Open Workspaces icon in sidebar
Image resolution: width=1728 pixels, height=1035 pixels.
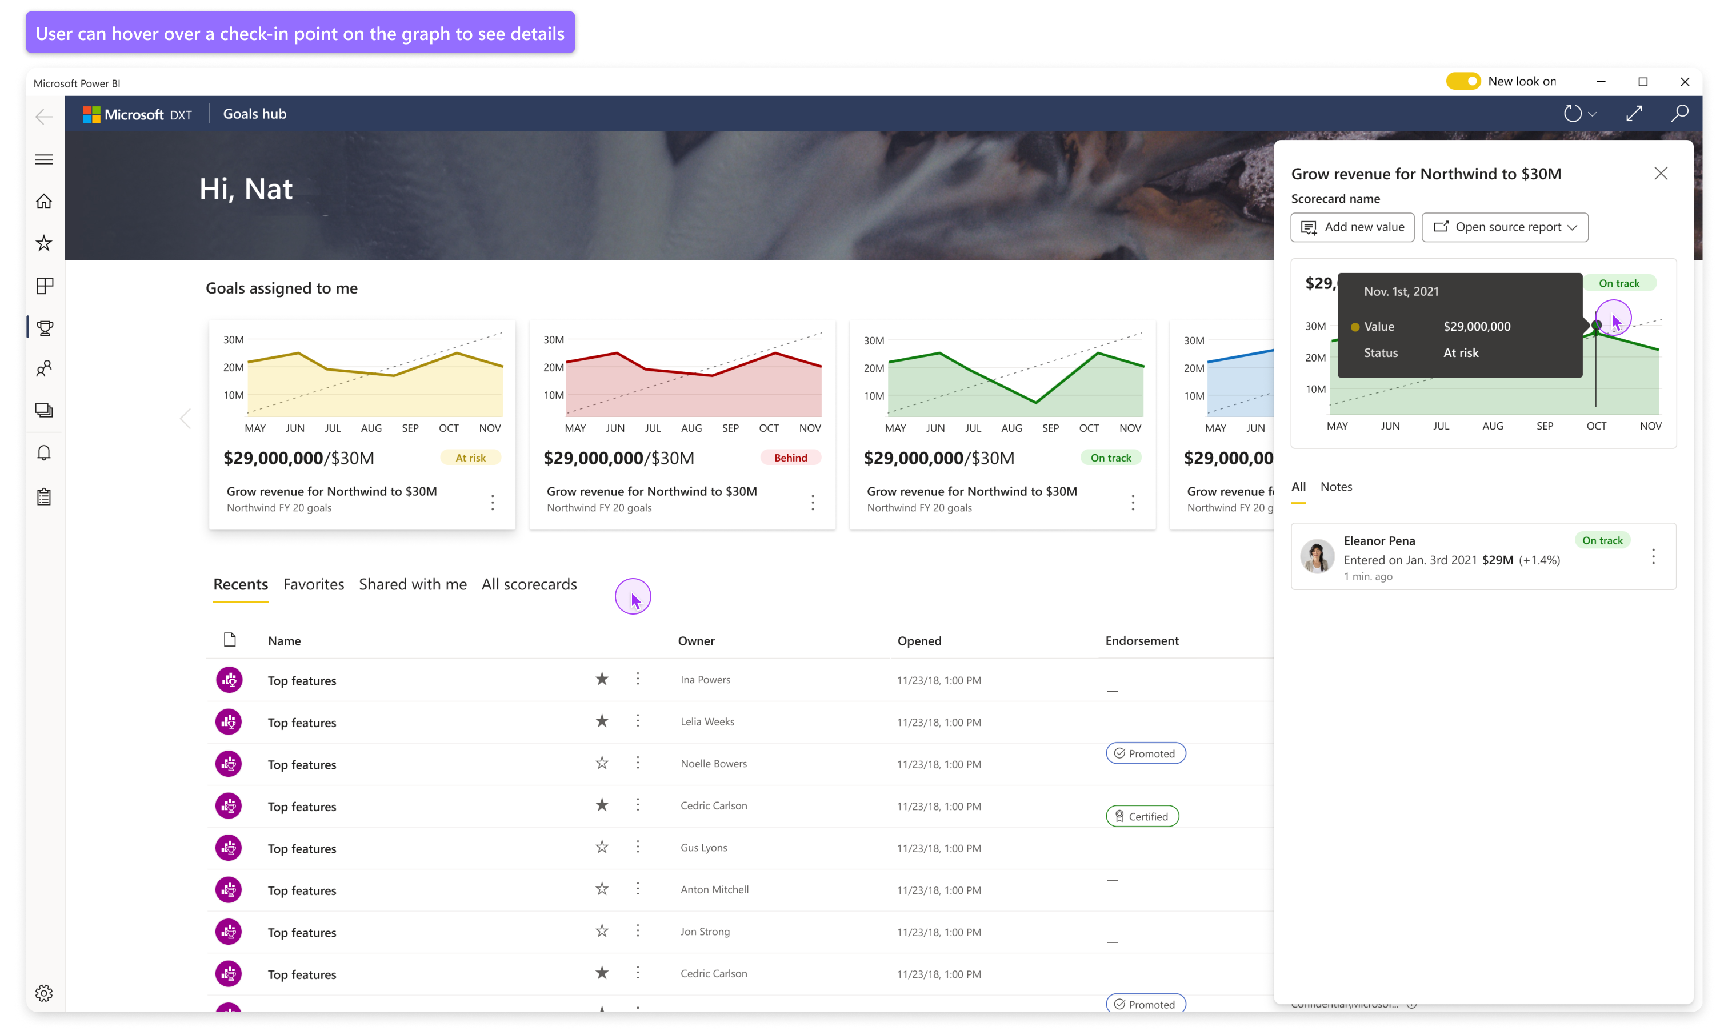pos(44,410)
